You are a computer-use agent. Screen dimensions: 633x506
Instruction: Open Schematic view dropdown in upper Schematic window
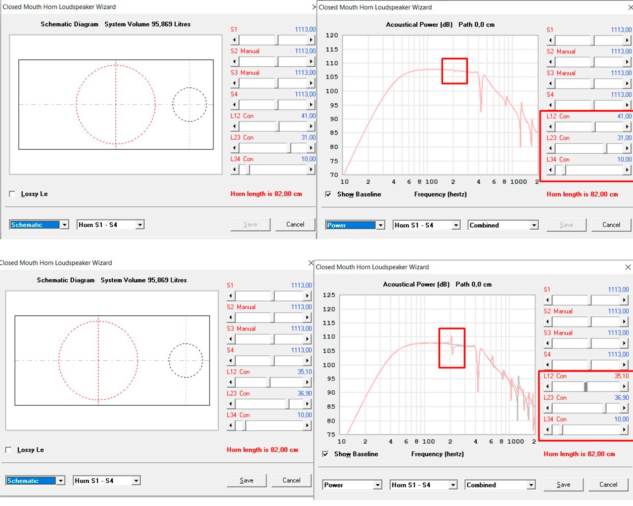pyautogui.click(x=64, y=225)
